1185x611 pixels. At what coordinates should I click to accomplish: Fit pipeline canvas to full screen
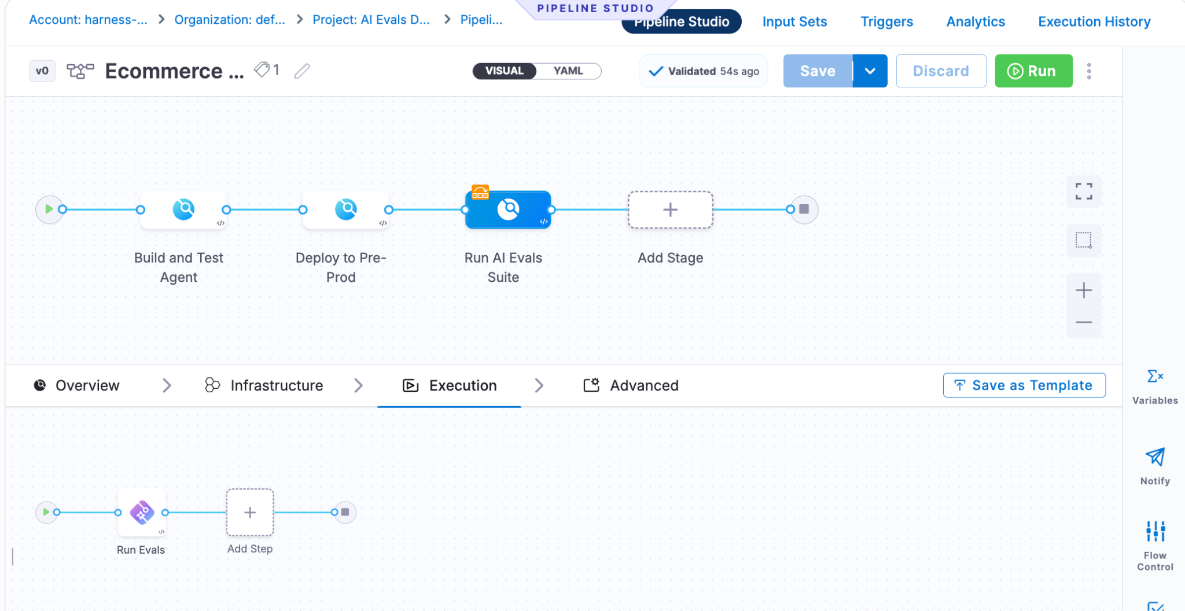click(1084, 191)
